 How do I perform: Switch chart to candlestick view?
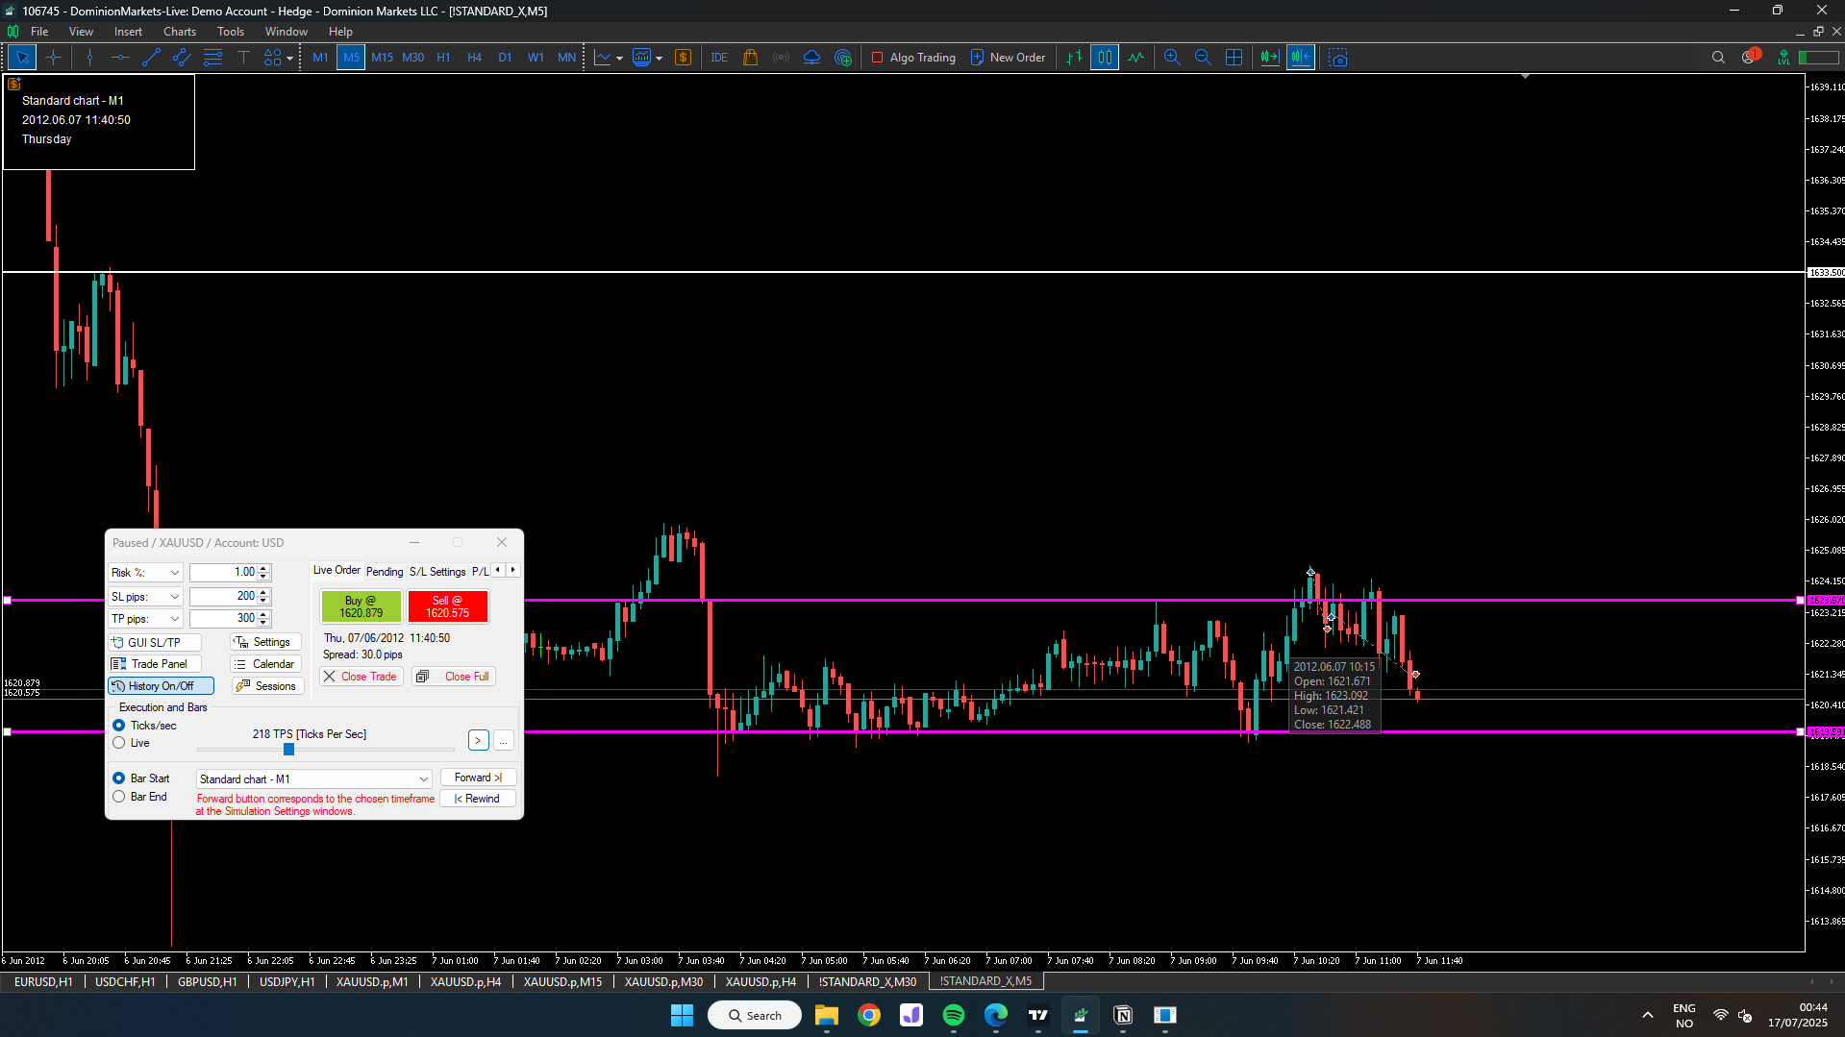click(x=1105, y=58)
